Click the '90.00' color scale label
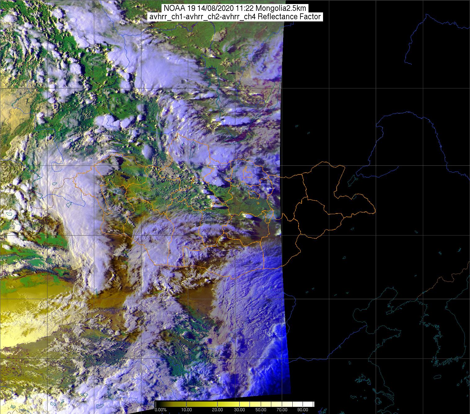470x414 pixels. [303, 410]
